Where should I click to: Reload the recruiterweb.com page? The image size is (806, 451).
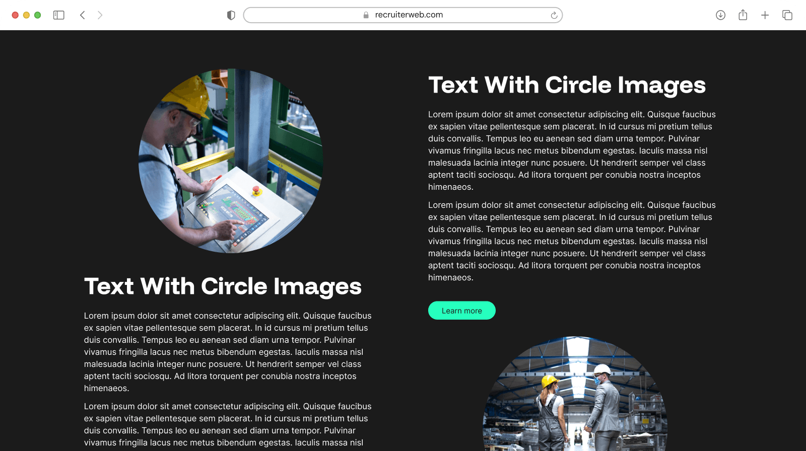pos(554,15)
